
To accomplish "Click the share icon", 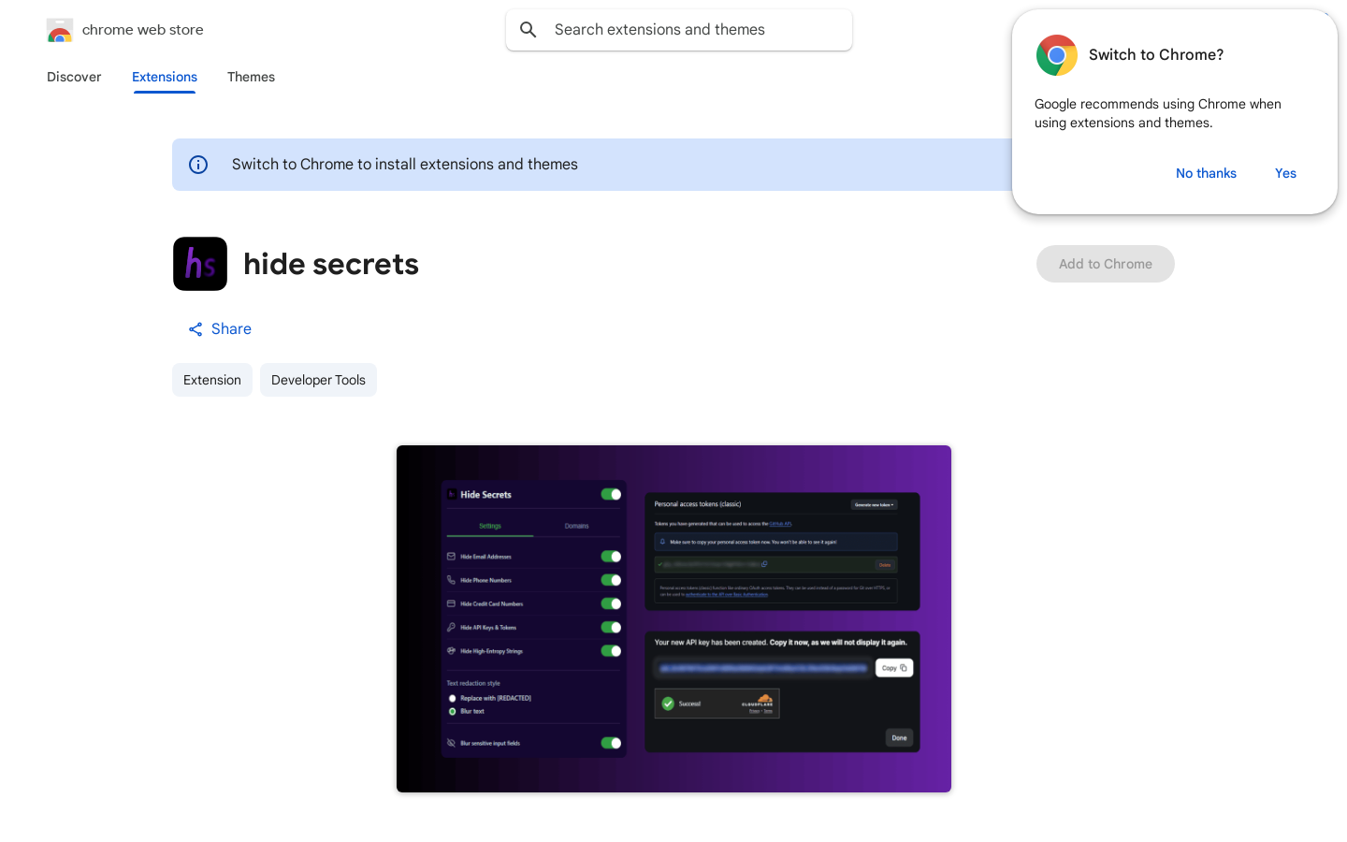I will pyautogui.click(x=196, y=329).
